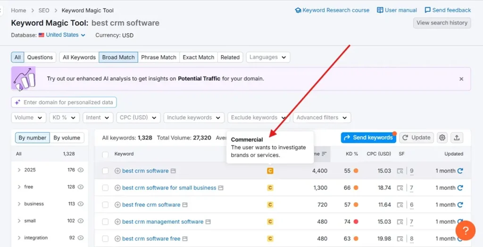The image size is (483, 247).
Task: Toggle eye visibility for the free group
Action: (81, 187)
